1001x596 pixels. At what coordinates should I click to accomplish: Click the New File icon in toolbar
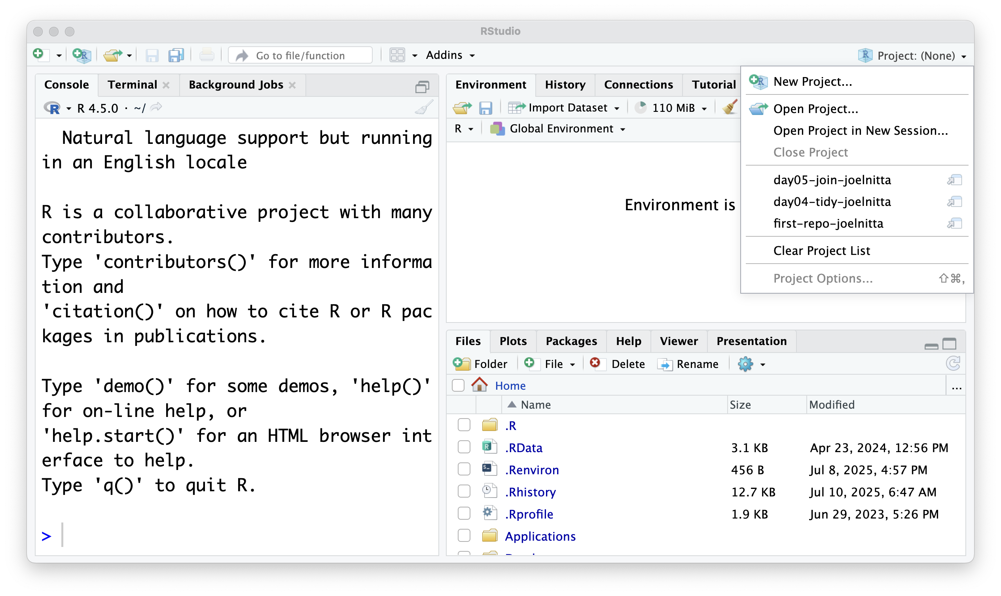point(40,55)
